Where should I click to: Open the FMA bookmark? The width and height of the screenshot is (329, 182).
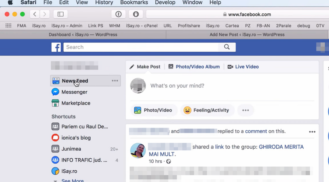click(22, 26)
